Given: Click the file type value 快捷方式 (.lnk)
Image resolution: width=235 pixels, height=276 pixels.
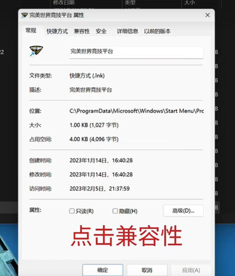Looking at the screenshot, I should (87, 76).
